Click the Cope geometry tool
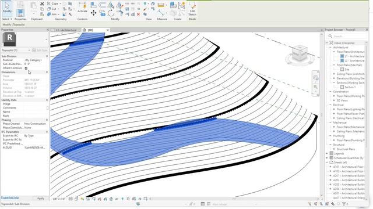 (53, 3)
